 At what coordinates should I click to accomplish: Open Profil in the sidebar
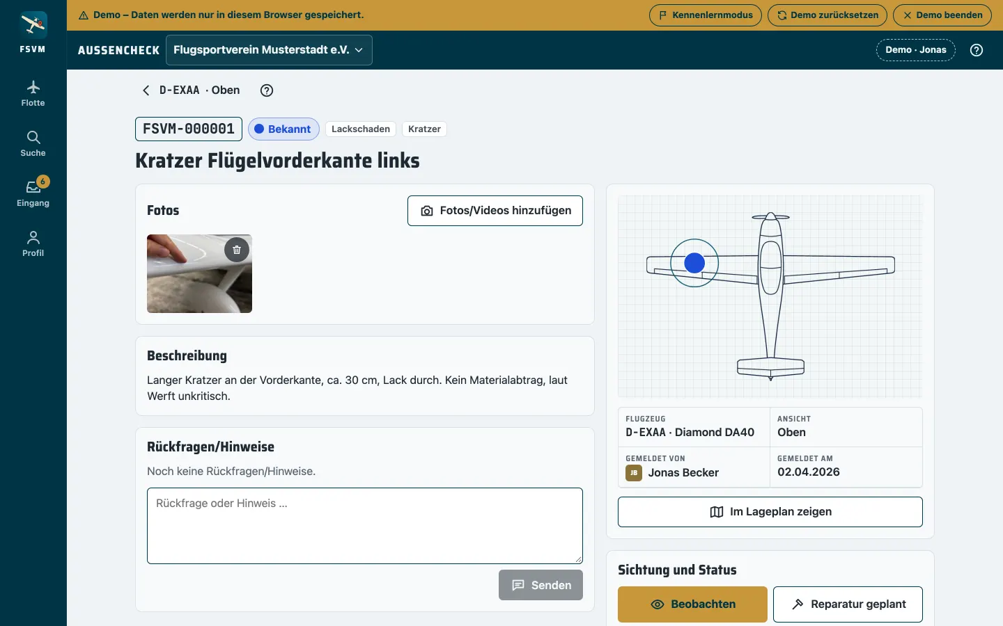pos(33,244)
